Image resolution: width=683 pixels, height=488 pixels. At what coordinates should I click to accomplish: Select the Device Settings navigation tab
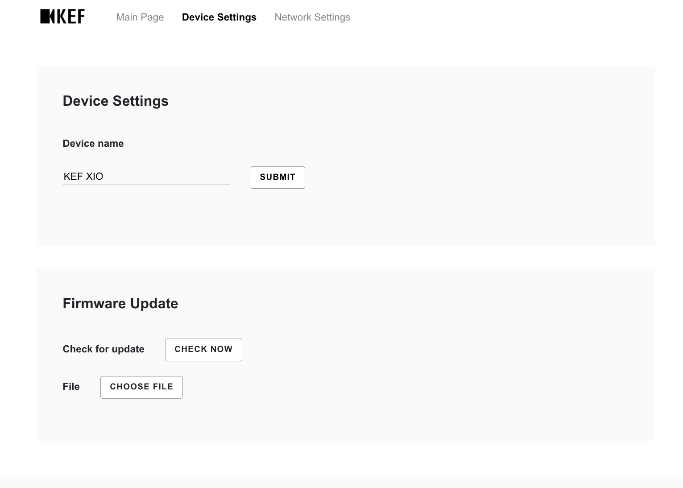tap(219, 17)
